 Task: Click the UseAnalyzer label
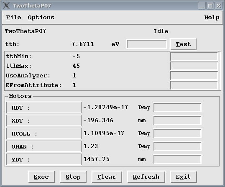tap(28, 76)
